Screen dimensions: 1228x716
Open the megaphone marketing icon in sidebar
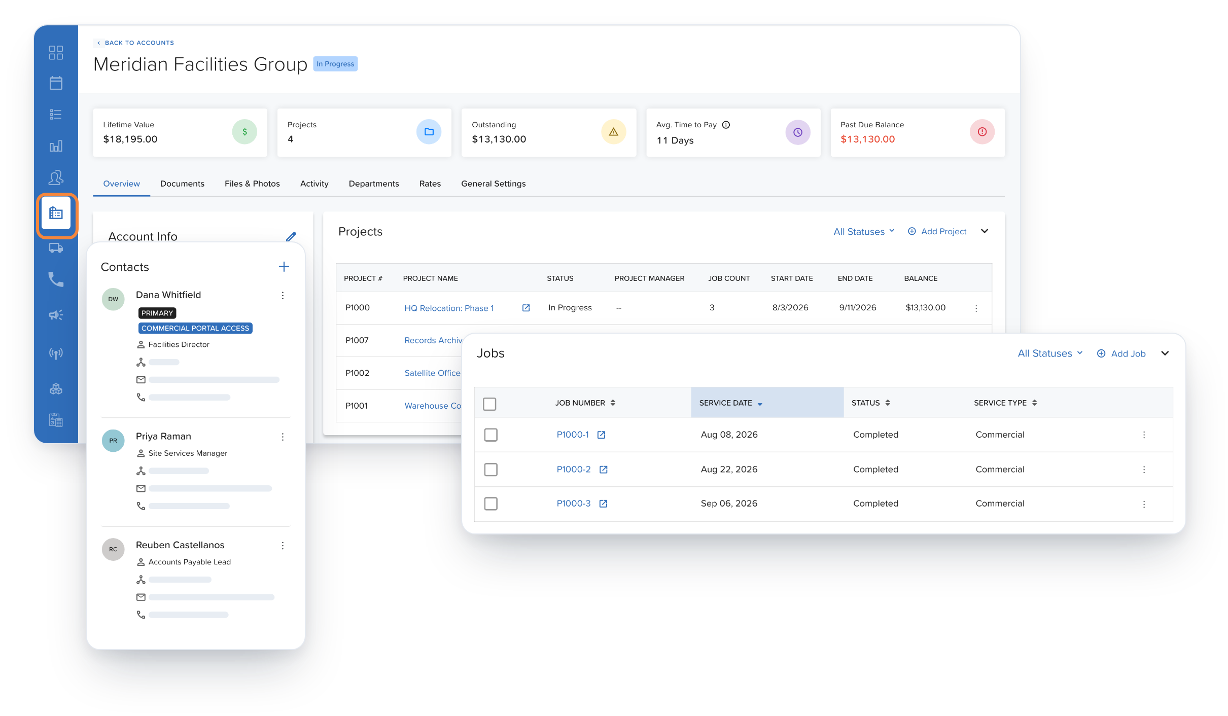pyautogui.click(x=56, y=315)
